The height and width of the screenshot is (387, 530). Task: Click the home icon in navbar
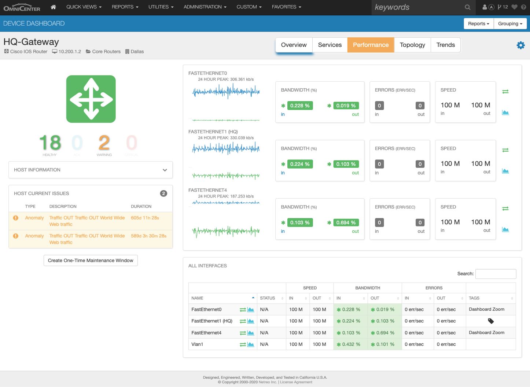click(x=53, y=7)
